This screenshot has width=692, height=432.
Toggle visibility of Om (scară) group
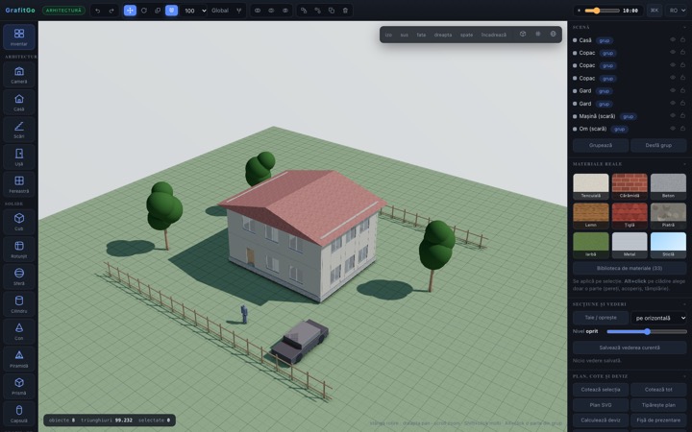click(x=673, y=129)
